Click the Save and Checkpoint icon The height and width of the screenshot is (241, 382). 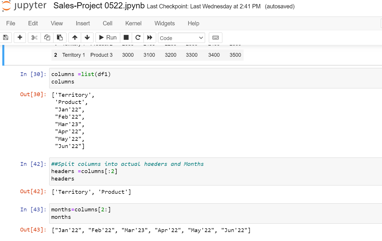pos(5,37)
